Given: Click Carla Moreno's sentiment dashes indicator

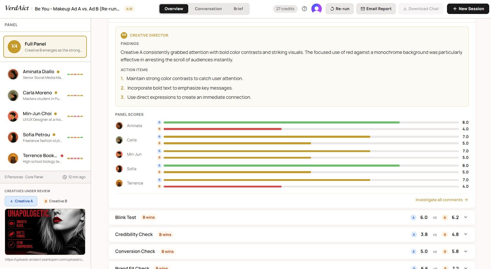Looking at the screenshot, I should click(75, 96).
